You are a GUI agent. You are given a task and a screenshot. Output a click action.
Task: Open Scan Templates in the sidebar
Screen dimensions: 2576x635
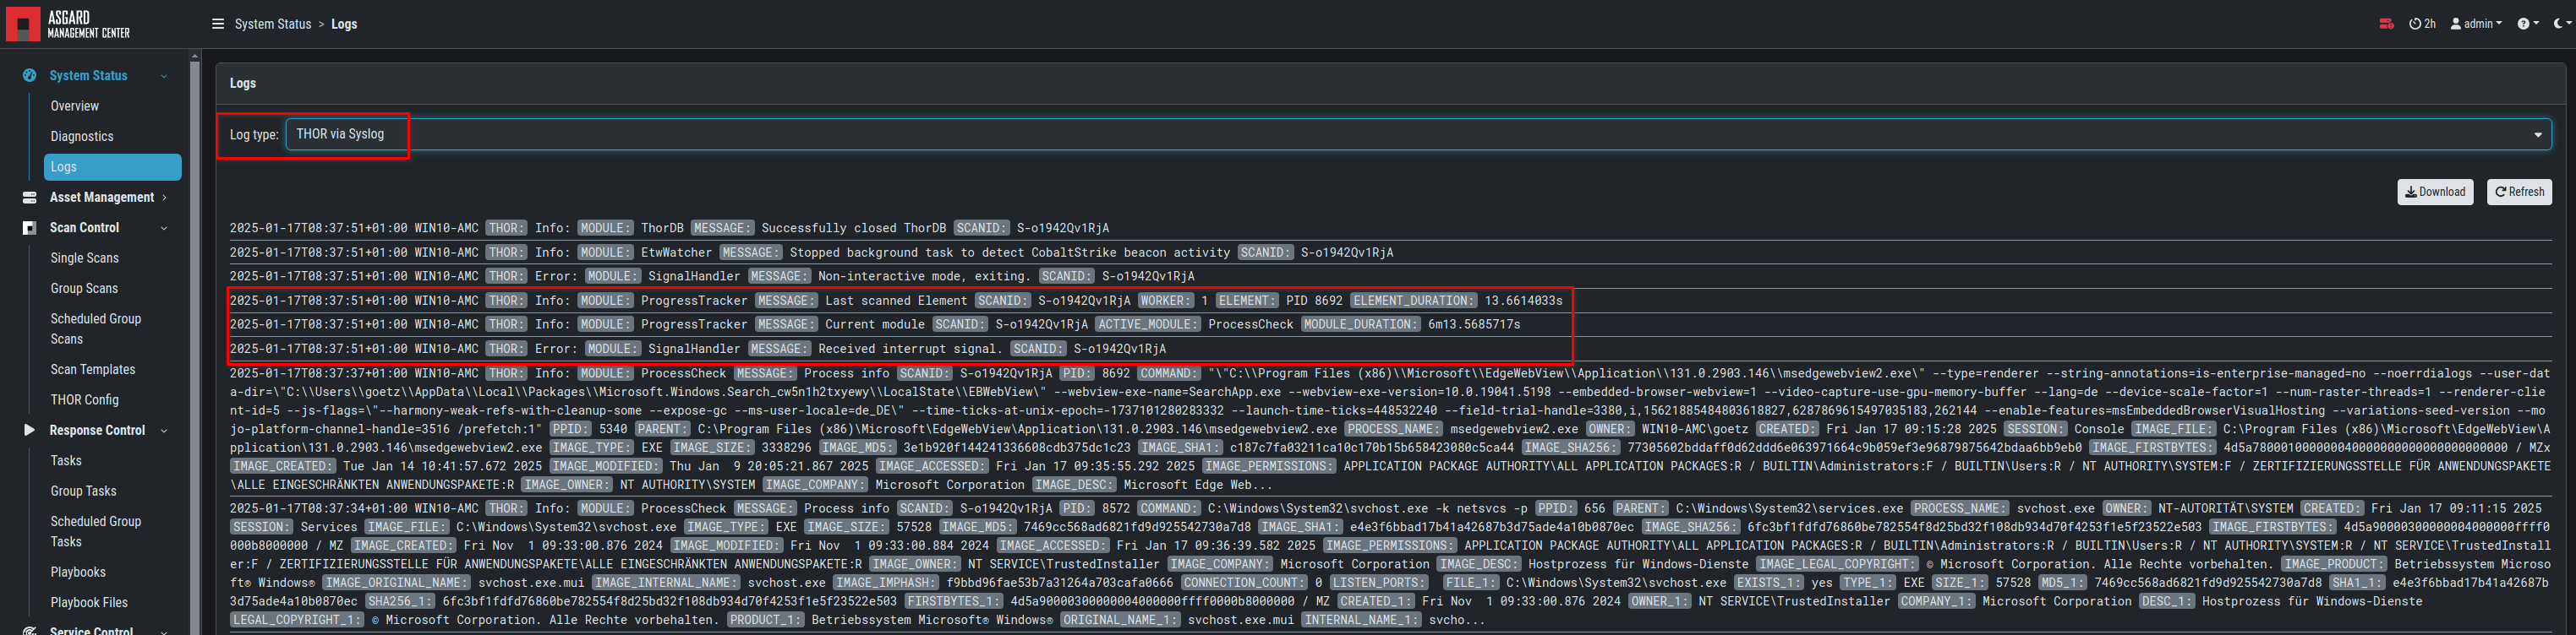(92, 369)
